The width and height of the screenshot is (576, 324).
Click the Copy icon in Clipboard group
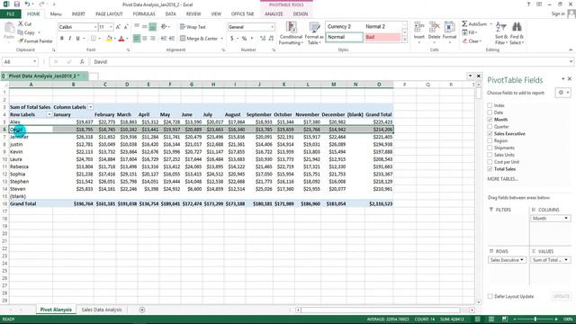click(x=21, y=32)
